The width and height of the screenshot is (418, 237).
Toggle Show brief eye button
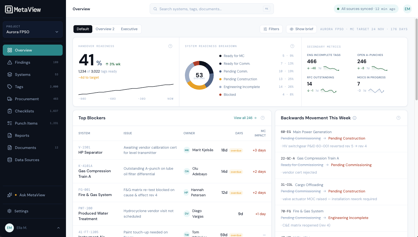pyautogui.click(x=301, y=29)
